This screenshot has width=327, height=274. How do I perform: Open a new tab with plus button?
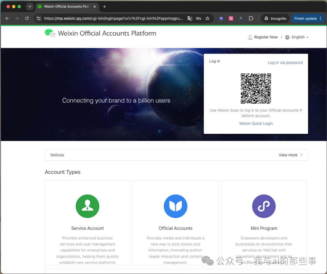click(x=104, y=6)
